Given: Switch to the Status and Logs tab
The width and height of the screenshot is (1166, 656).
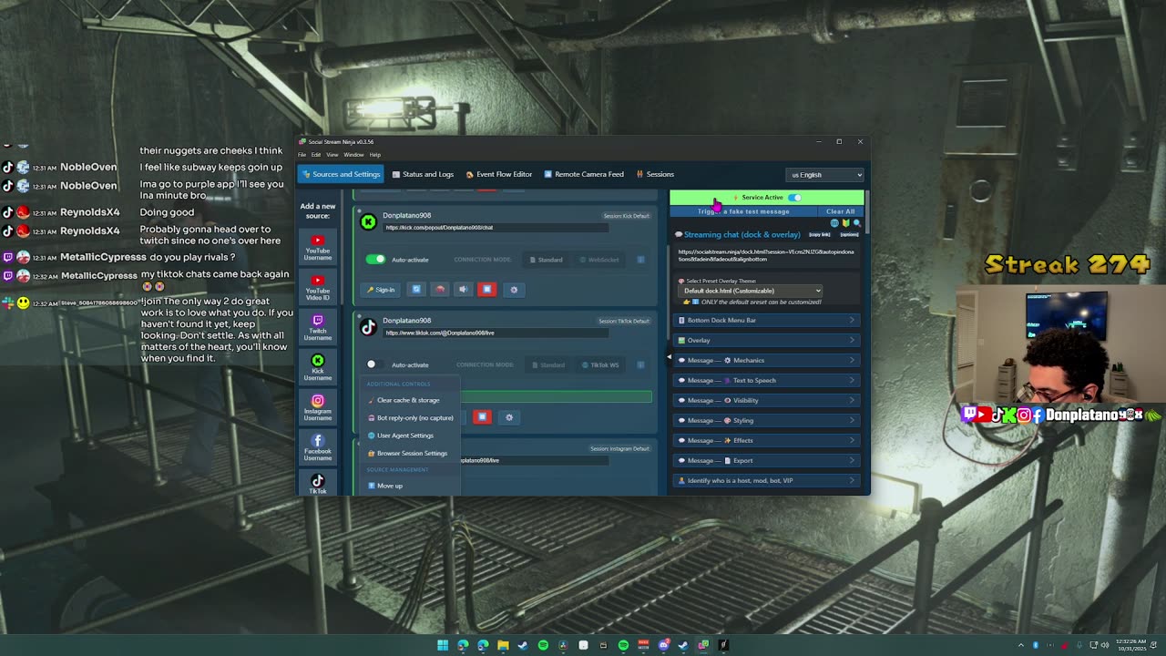Looking at the screenshot, I should 423,174.
